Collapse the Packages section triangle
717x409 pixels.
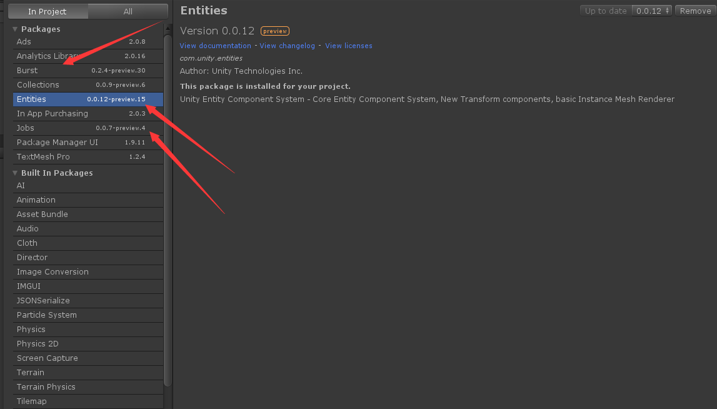click(15, 29)
